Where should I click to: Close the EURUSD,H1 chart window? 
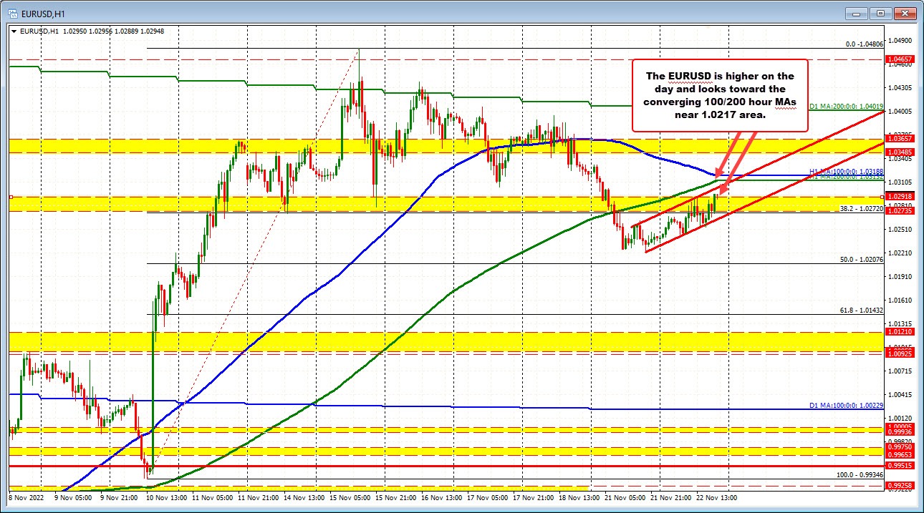point(906,13)
